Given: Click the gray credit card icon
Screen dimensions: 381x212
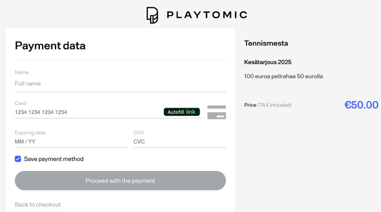Looking at the screenshot, I should click(216, 112).
